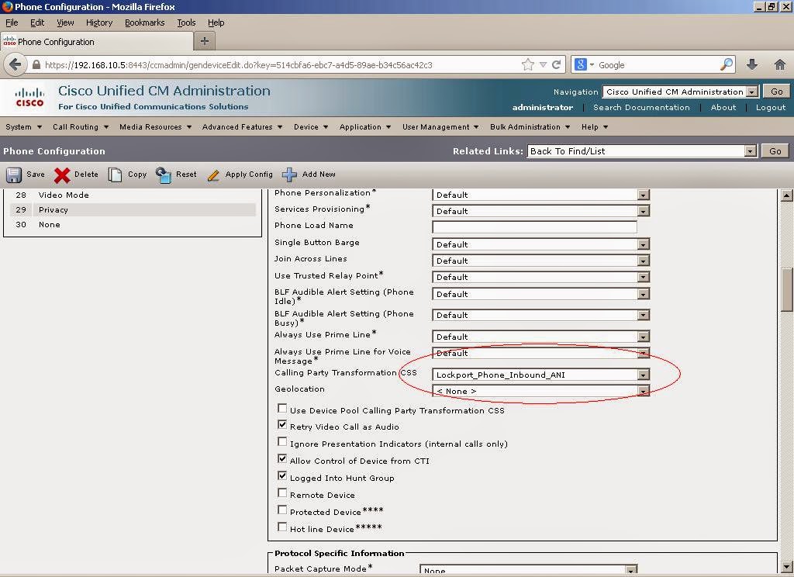Enable Ignore Presentation Indicators checkbox
Screen dimensions: 794x577
(282, 442)
